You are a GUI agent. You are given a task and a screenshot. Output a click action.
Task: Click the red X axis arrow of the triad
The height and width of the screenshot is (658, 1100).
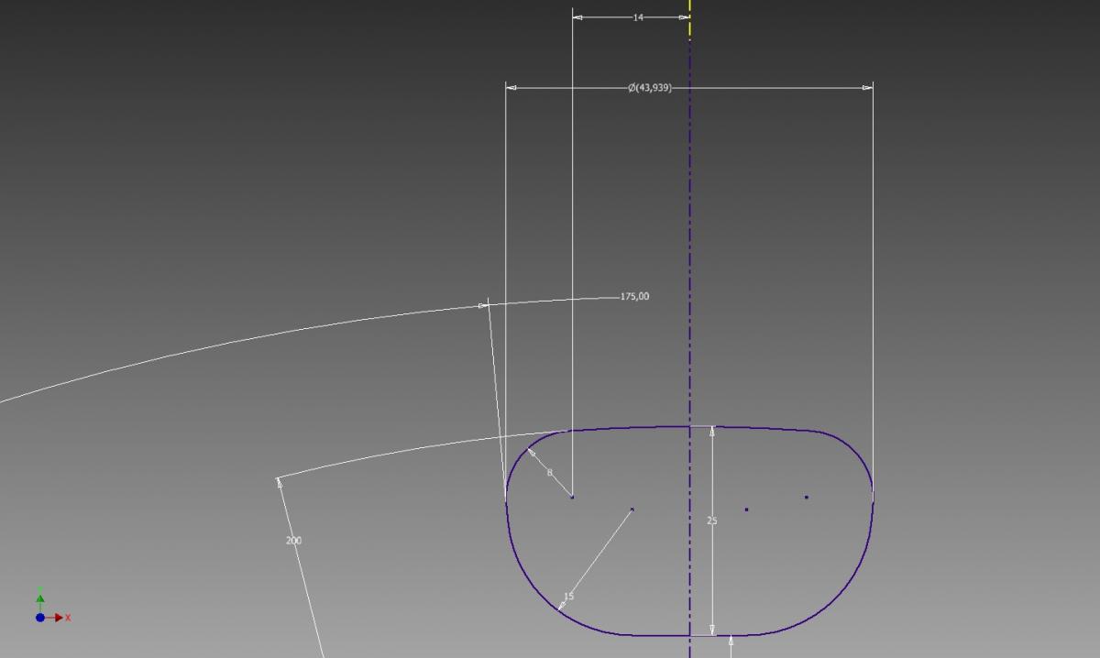(x=59, y=618)
